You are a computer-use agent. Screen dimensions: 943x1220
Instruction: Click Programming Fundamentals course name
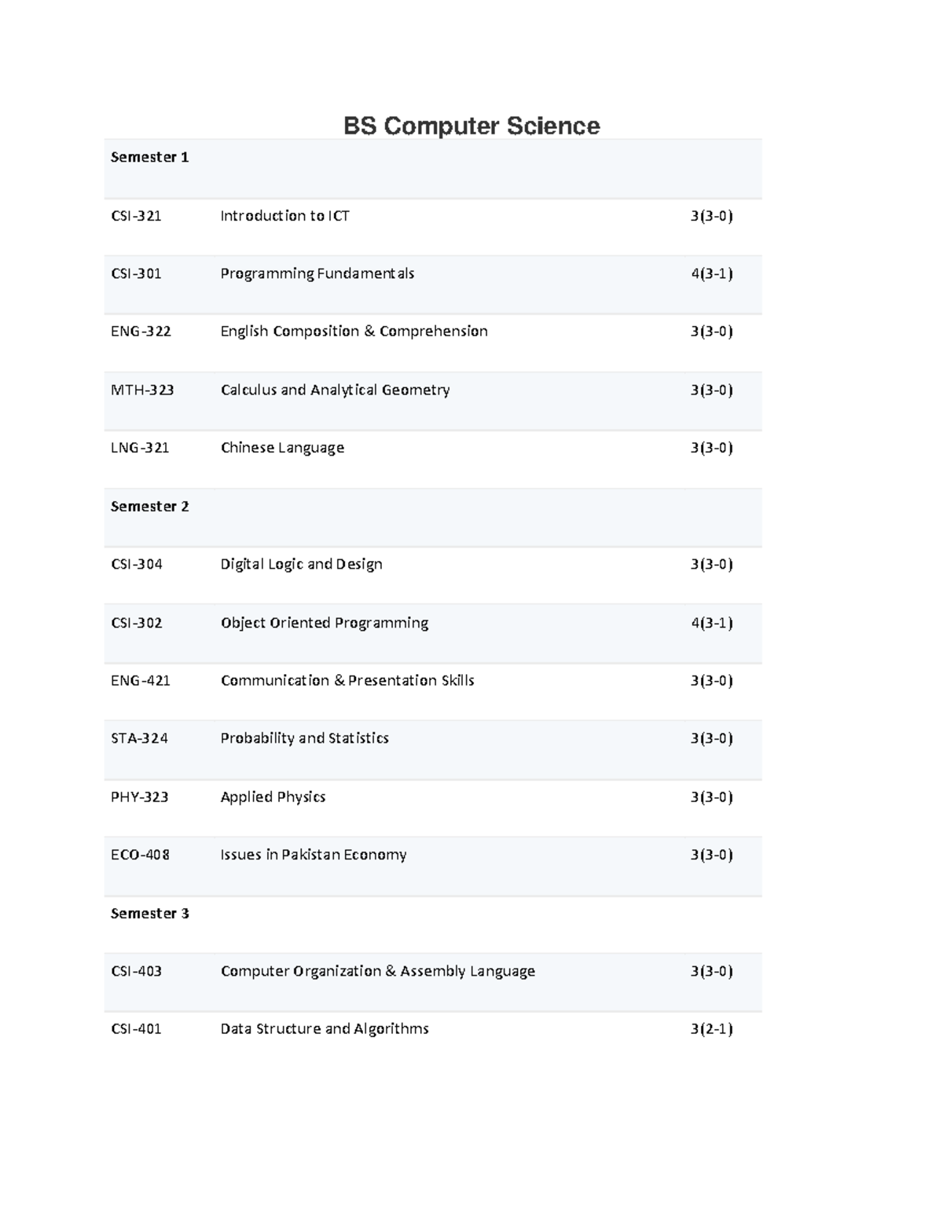point(317,273)
